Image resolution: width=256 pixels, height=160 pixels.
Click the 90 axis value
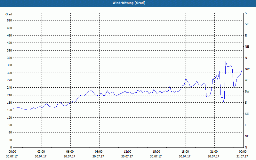(x=11, y=125)
